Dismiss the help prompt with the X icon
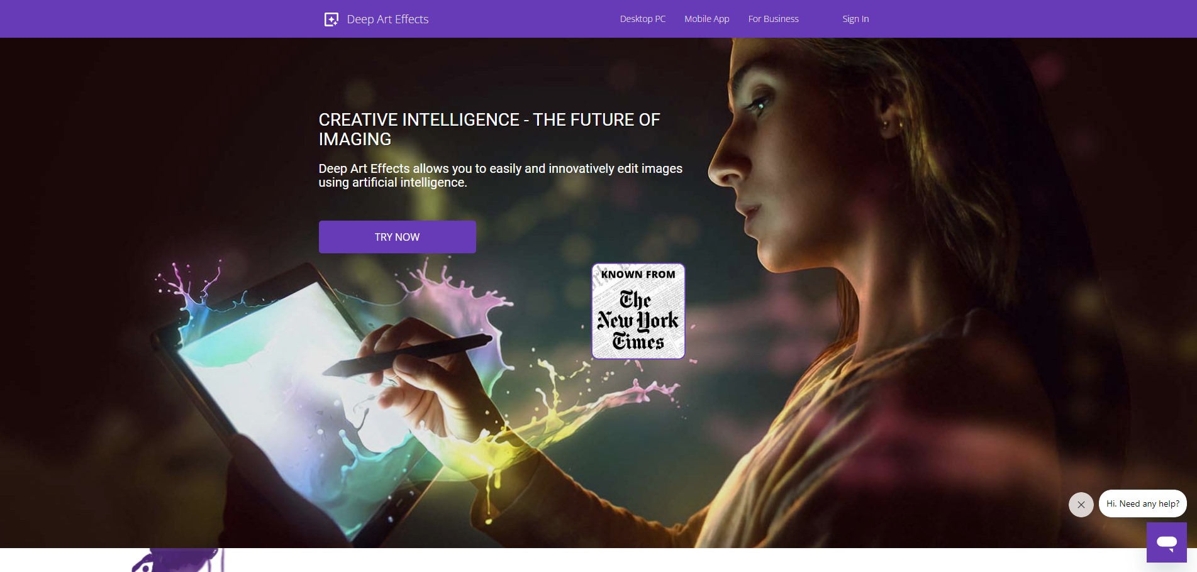Screen dimensions: 1197x572 tap(1081, 504)
